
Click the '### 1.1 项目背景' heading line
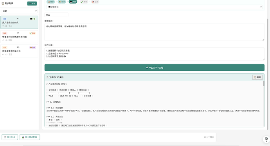coord(54,108)
